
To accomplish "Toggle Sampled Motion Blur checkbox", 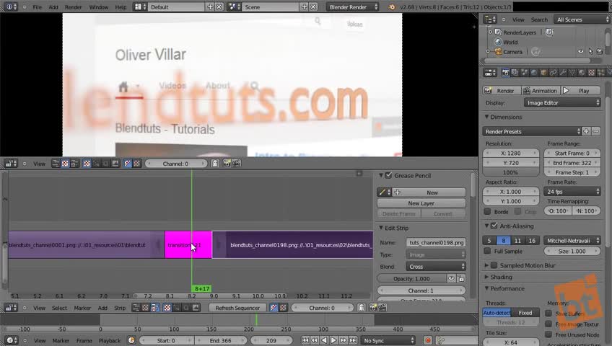I will pyautogui.click(x=494, y=265).
